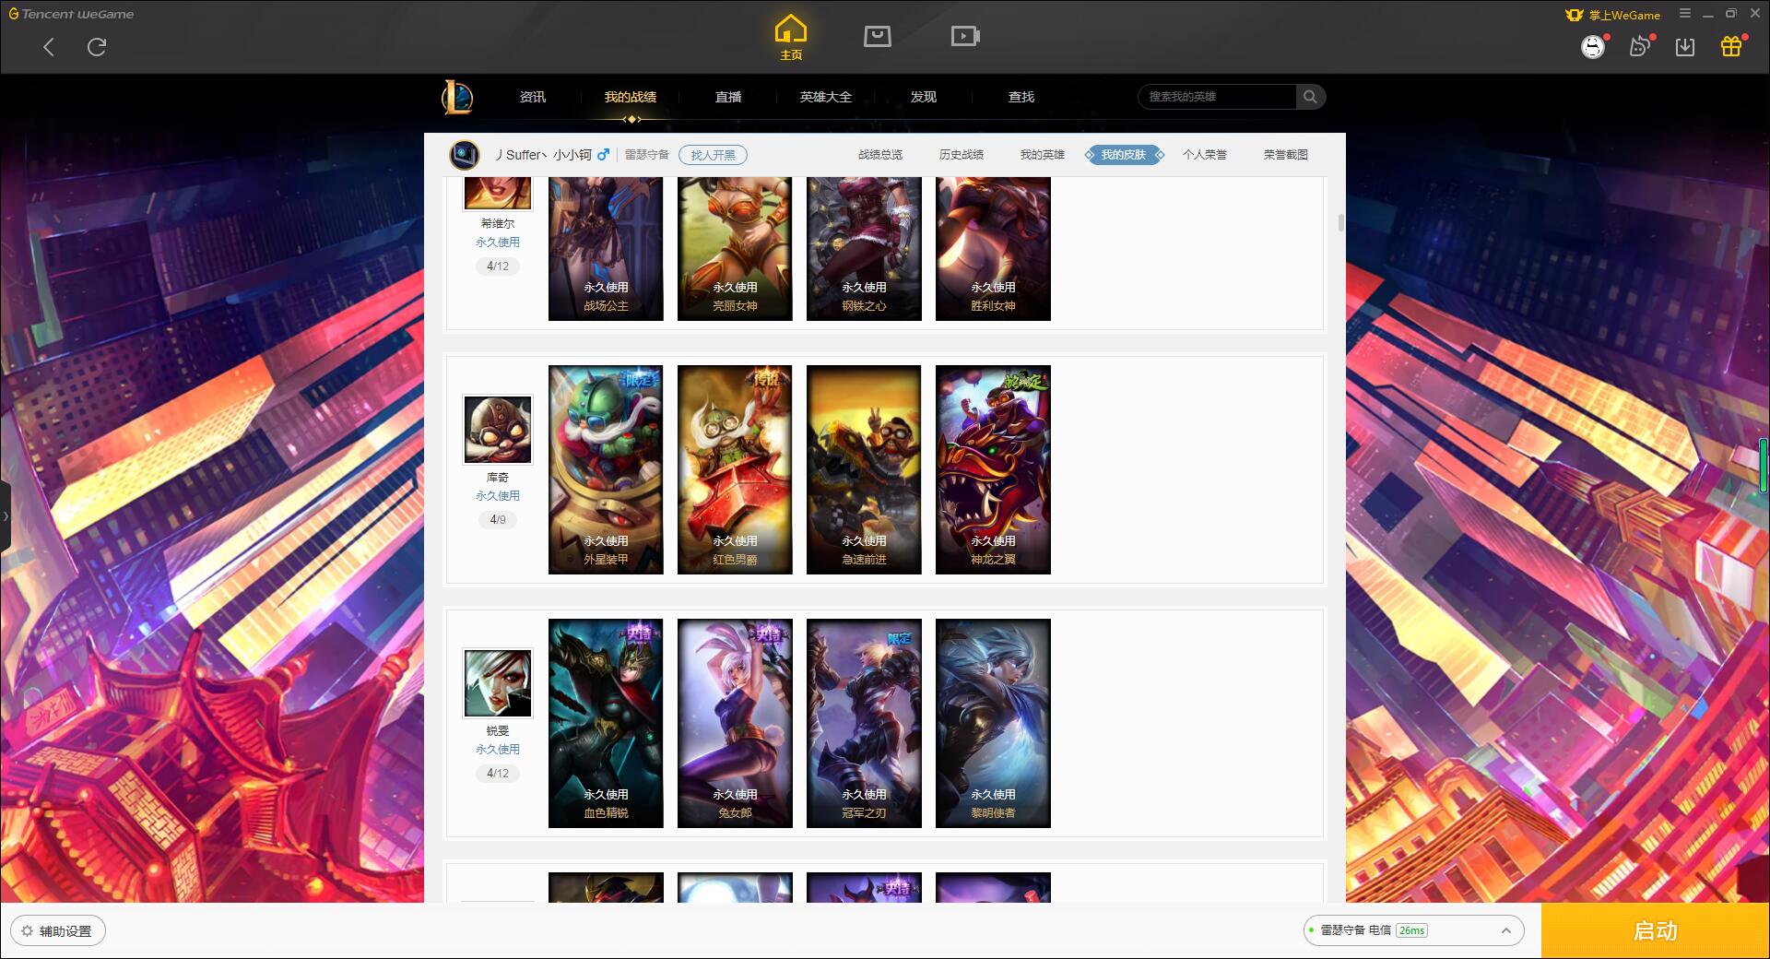Click the search magnifier button
1770x959 pixels.
(1310, 97)
